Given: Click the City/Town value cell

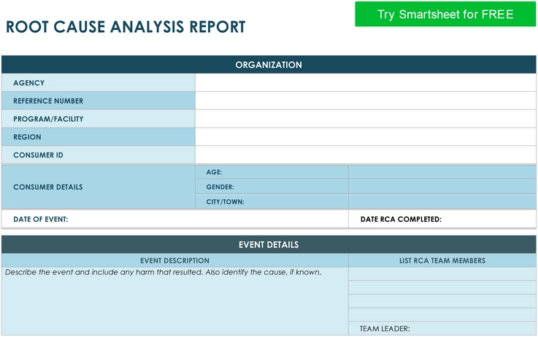Looking at the screenshot, I should [x=442, y=201].
